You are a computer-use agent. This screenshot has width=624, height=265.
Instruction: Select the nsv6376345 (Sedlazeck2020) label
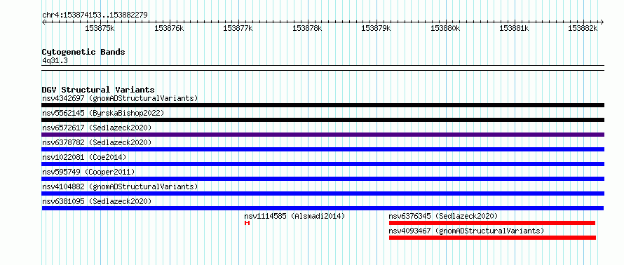443,216
